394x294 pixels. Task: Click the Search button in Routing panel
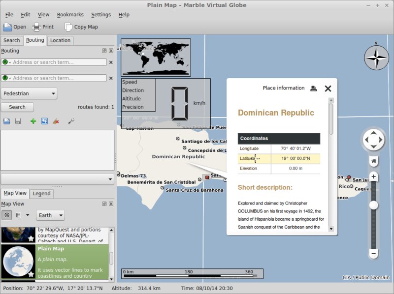tap(17, 107)
